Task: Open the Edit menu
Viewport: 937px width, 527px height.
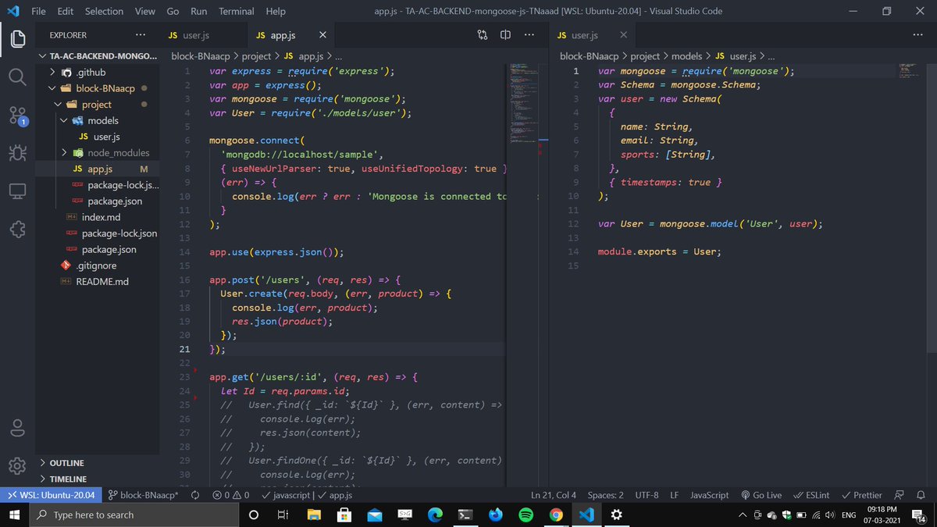Action: tap(65, 11)
